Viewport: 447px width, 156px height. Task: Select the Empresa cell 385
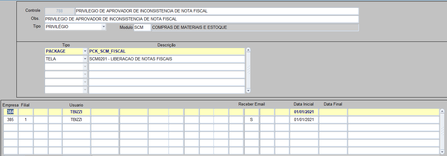(x=11, y=119)
